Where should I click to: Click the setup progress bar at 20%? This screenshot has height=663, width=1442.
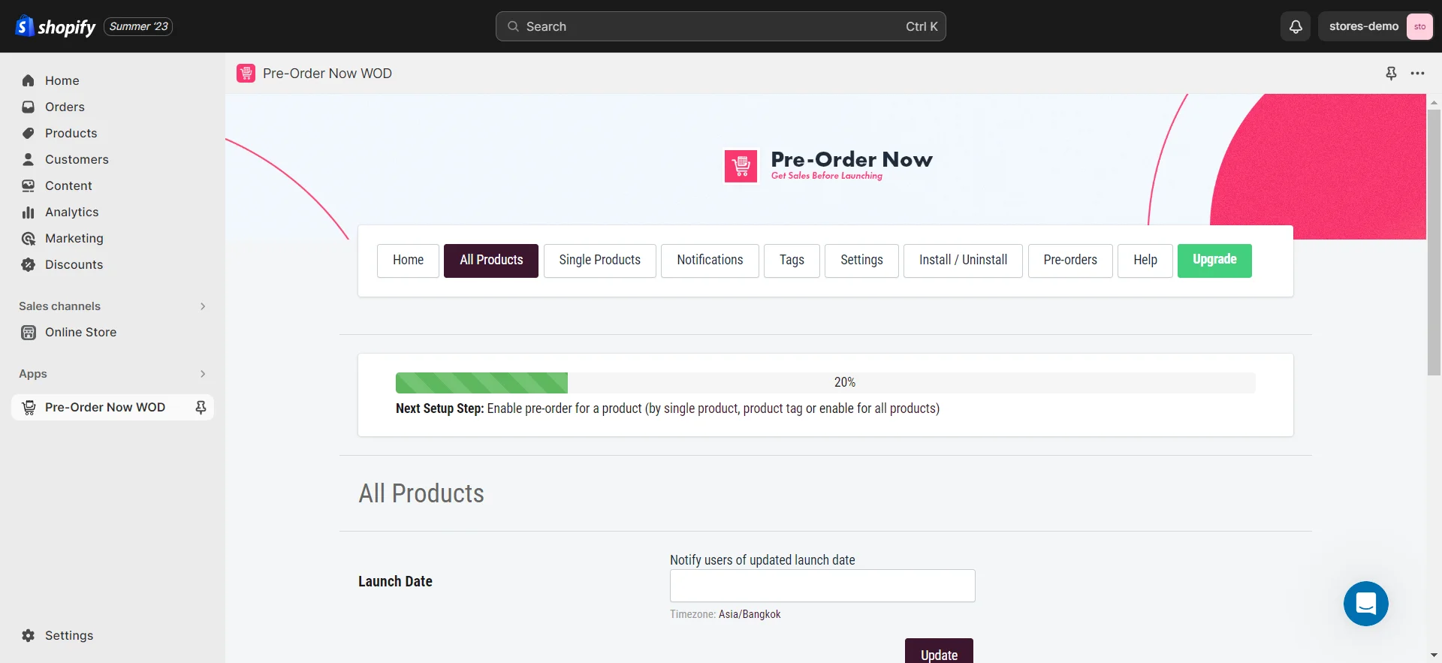[825, 383]
